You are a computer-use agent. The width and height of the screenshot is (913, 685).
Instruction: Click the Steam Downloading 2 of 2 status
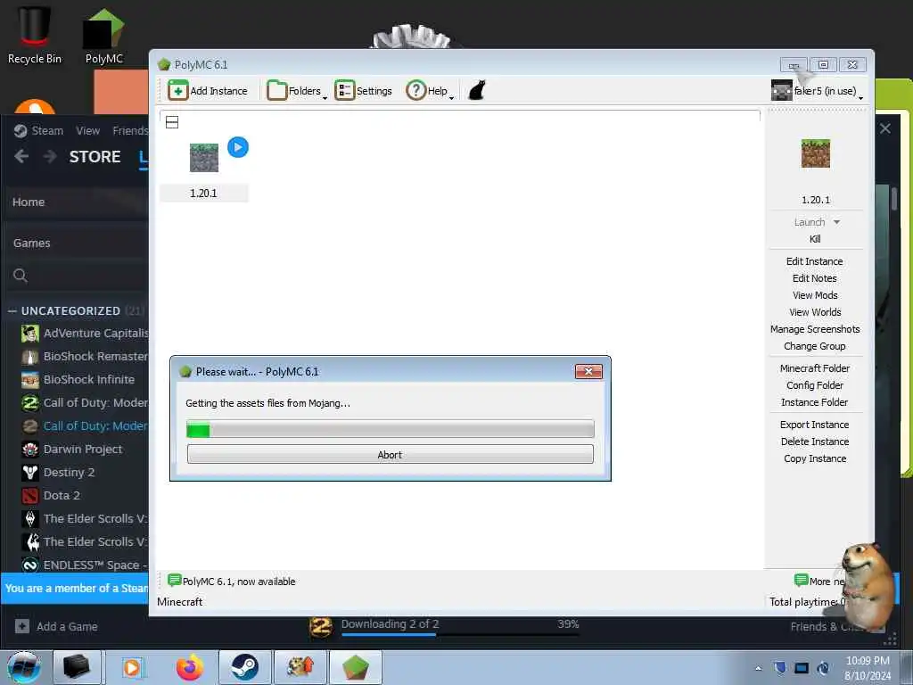pyautogui.click(x=391, y=623)
